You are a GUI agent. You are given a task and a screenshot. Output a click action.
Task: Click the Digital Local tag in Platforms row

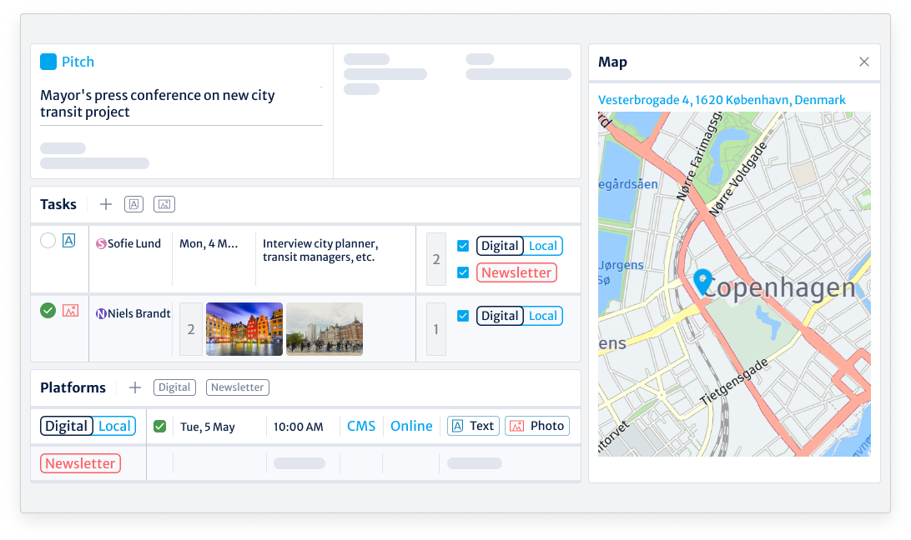tap(88, 426)
